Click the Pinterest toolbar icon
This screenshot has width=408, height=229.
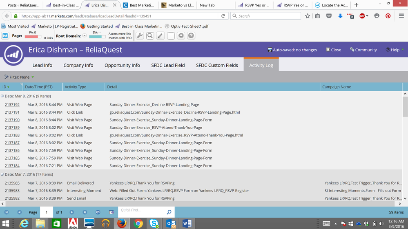[x=388, y=16]
